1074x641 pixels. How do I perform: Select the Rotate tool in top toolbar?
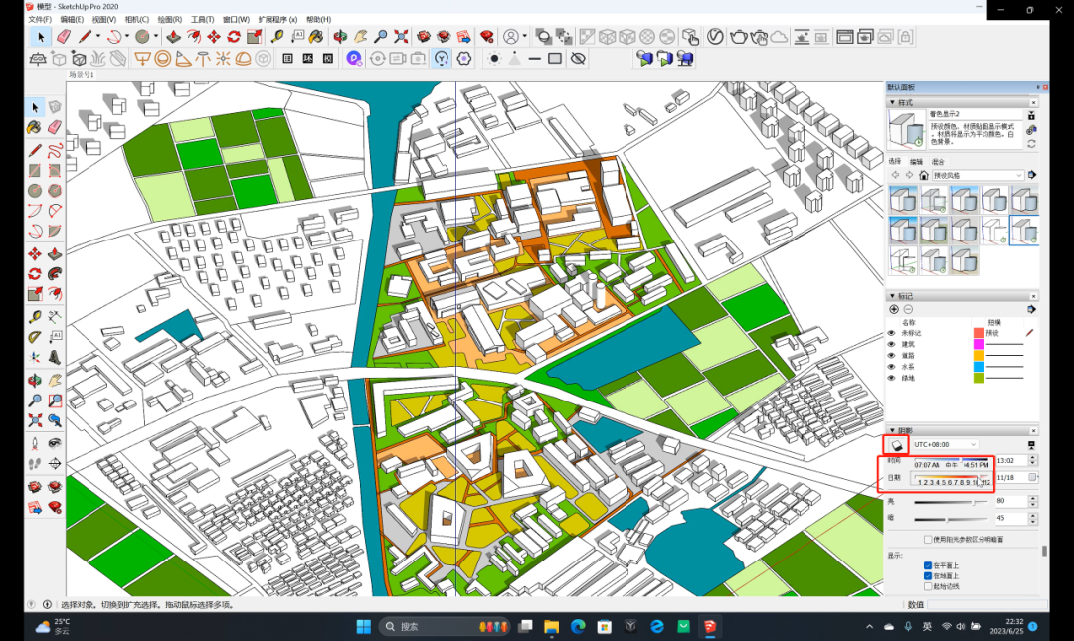234,37
